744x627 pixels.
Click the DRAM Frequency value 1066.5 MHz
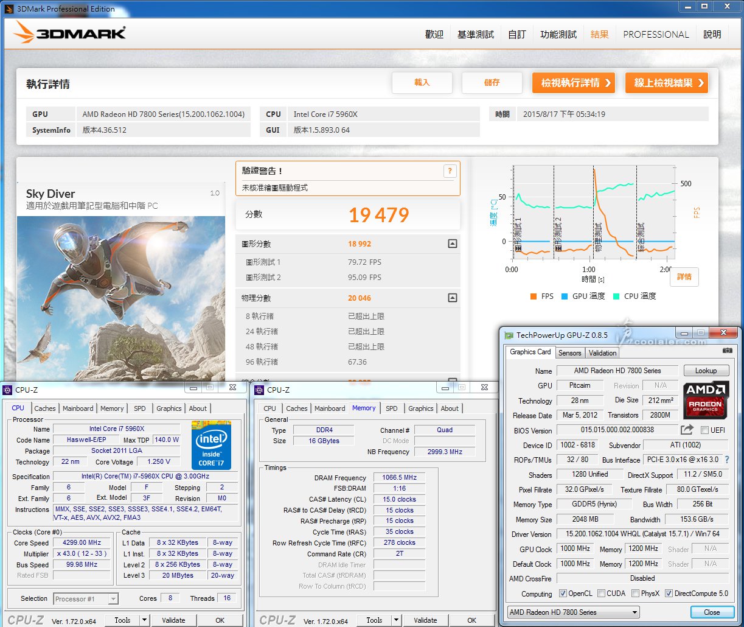(398, 478)
